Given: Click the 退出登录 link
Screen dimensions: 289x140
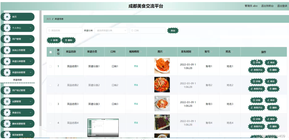Looking at the screenshot, I should [x=282, y=6].
